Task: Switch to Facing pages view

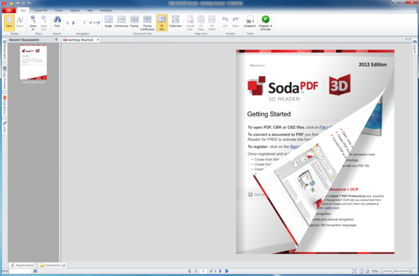Action: [x=134, y=23]
